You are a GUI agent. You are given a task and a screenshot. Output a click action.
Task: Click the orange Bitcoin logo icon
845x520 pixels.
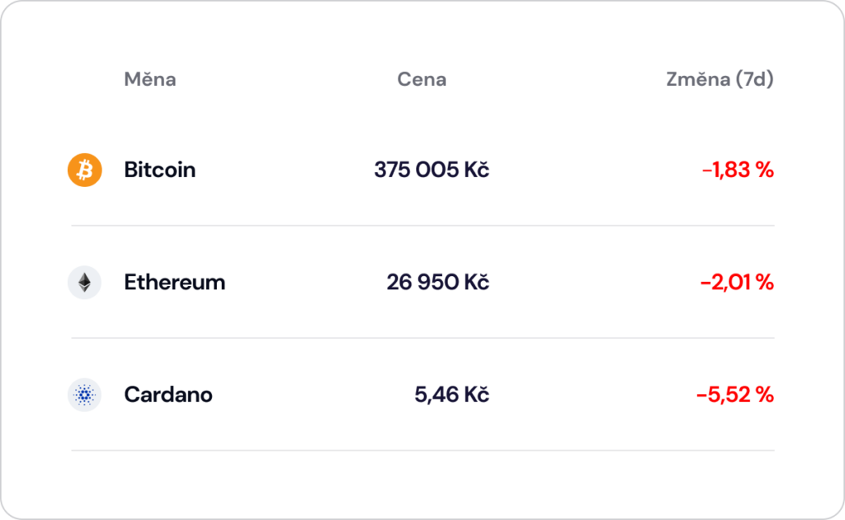[85, 170]
